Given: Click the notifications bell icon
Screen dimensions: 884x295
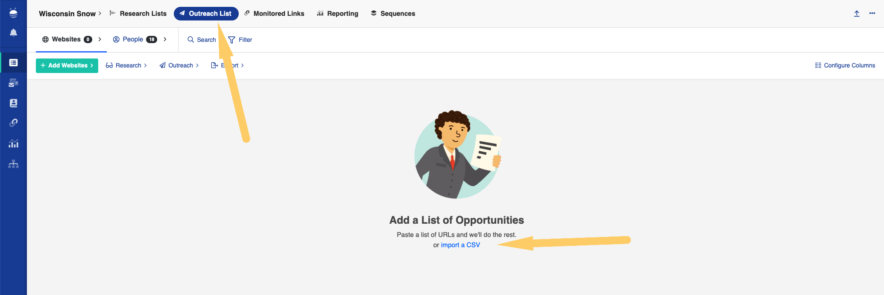Looking at the screenshot, I should pyautogui.click(x=13, y=33).
